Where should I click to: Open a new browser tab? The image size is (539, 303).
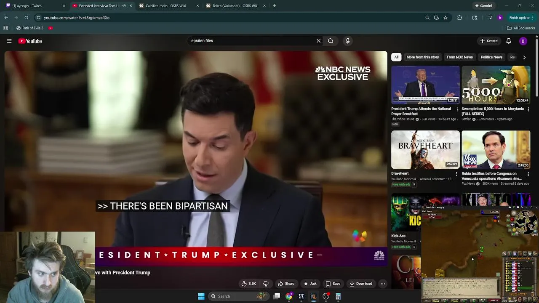pos(274,6)
